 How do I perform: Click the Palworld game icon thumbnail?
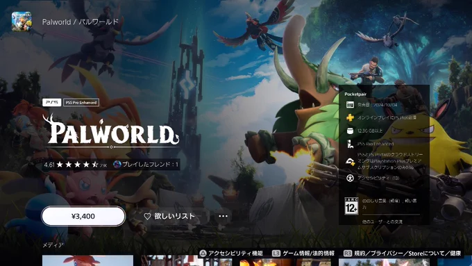click(x=22, y=22)
